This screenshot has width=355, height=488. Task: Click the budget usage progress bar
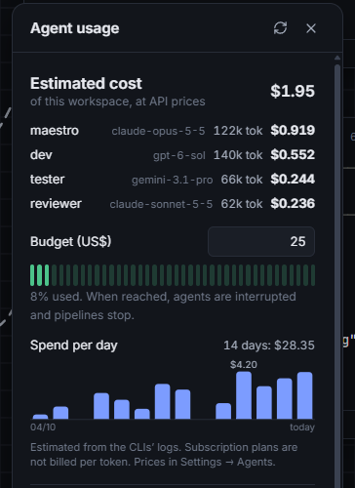pos(173,275)
